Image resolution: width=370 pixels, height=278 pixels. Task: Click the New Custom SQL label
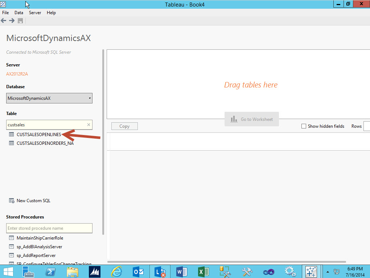[33, 201]
